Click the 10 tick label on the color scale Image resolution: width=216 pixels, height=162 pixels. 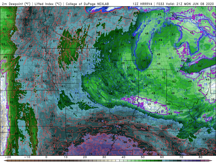coord(66,157)
